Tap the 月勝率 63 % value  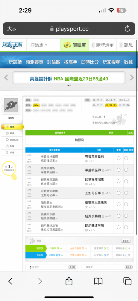[x=56, y=255]
